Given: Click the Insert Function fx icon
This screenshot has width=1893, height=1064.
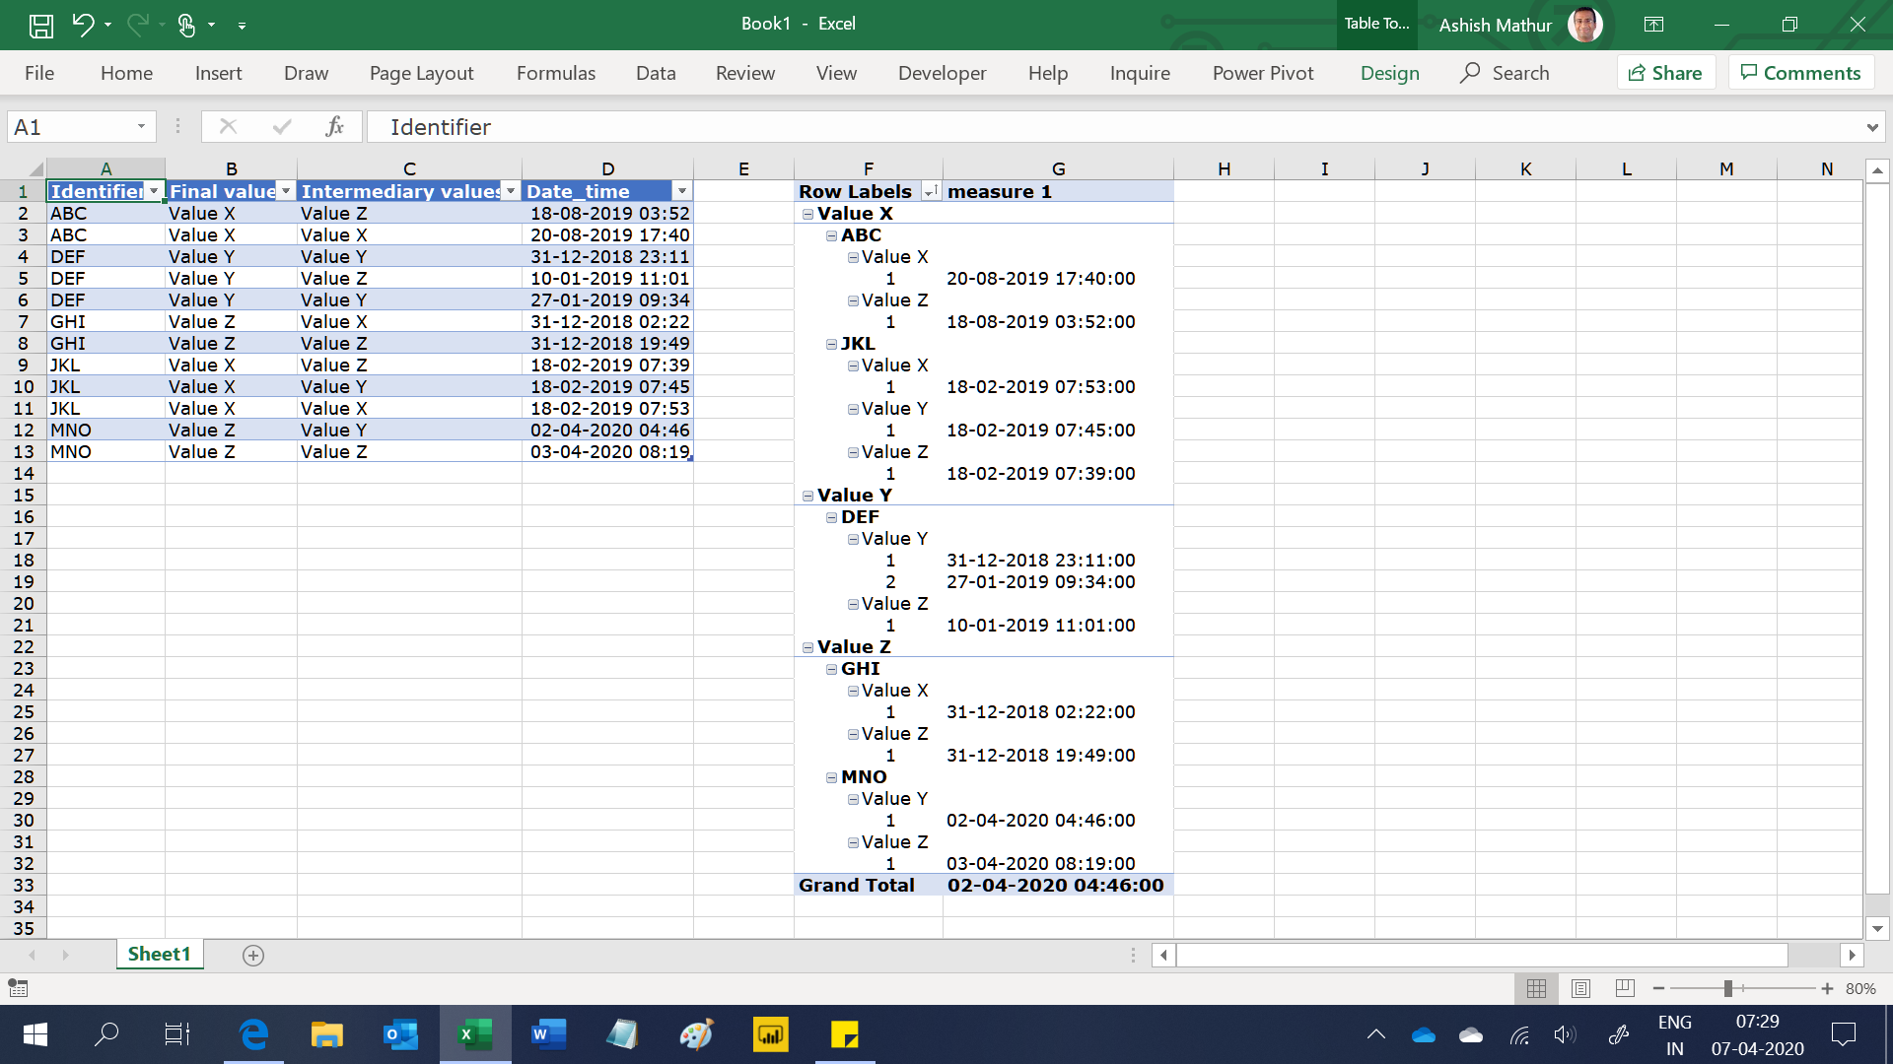Looking at the screenshot, I should [x=334, y=126].
